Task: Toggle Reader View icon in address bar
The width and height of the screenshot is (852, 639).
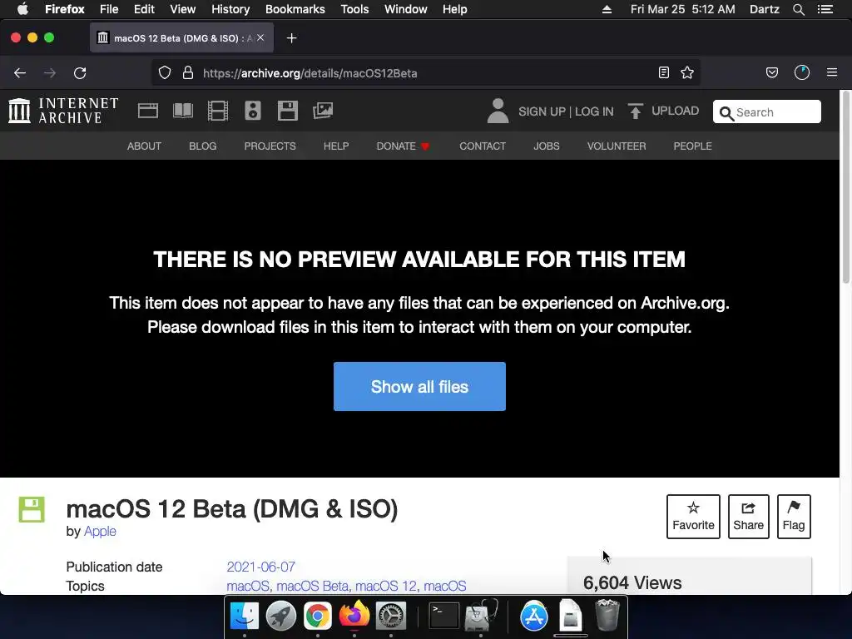Action: 663,73
